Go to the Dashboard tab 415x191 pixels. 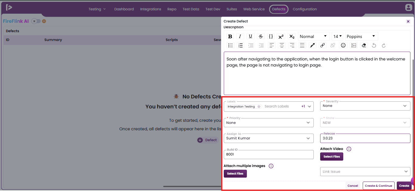(124, 9)
